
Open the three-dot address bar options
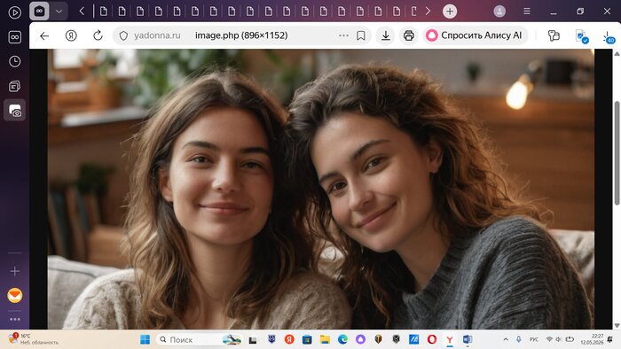pos(344,35)
